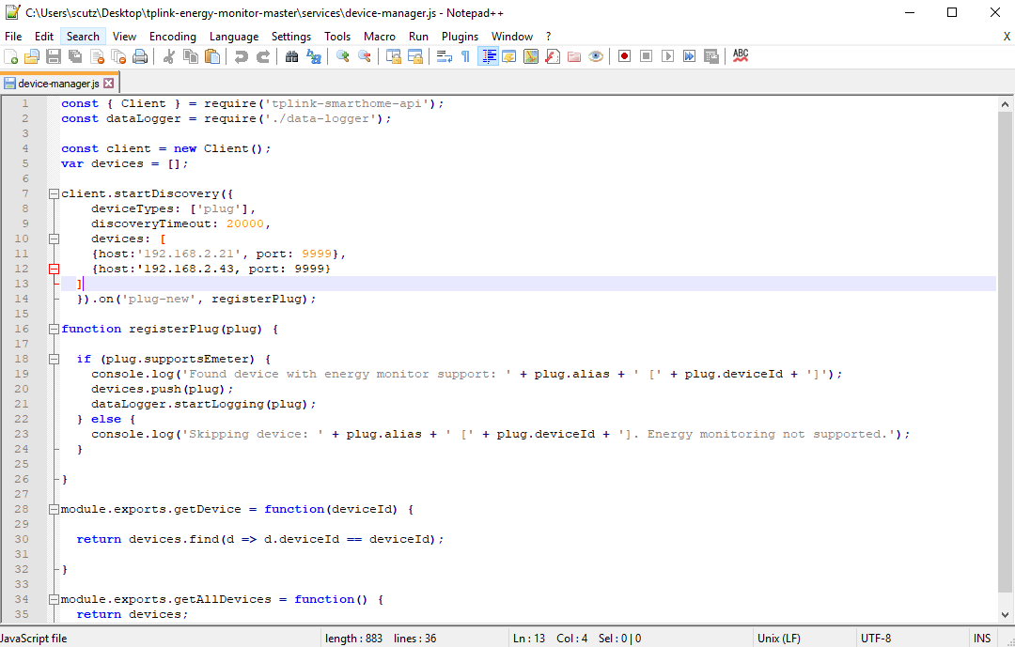This screenshot has height=647, width=1015.
Task: Toggle the indentation guide display
Action: click(488, 56)
